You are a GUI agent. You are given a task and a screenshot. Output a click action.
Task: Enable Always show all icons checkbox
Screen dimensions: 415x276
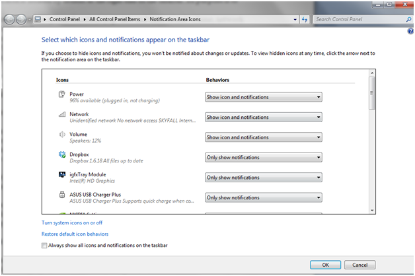click(x=45, y=246)
